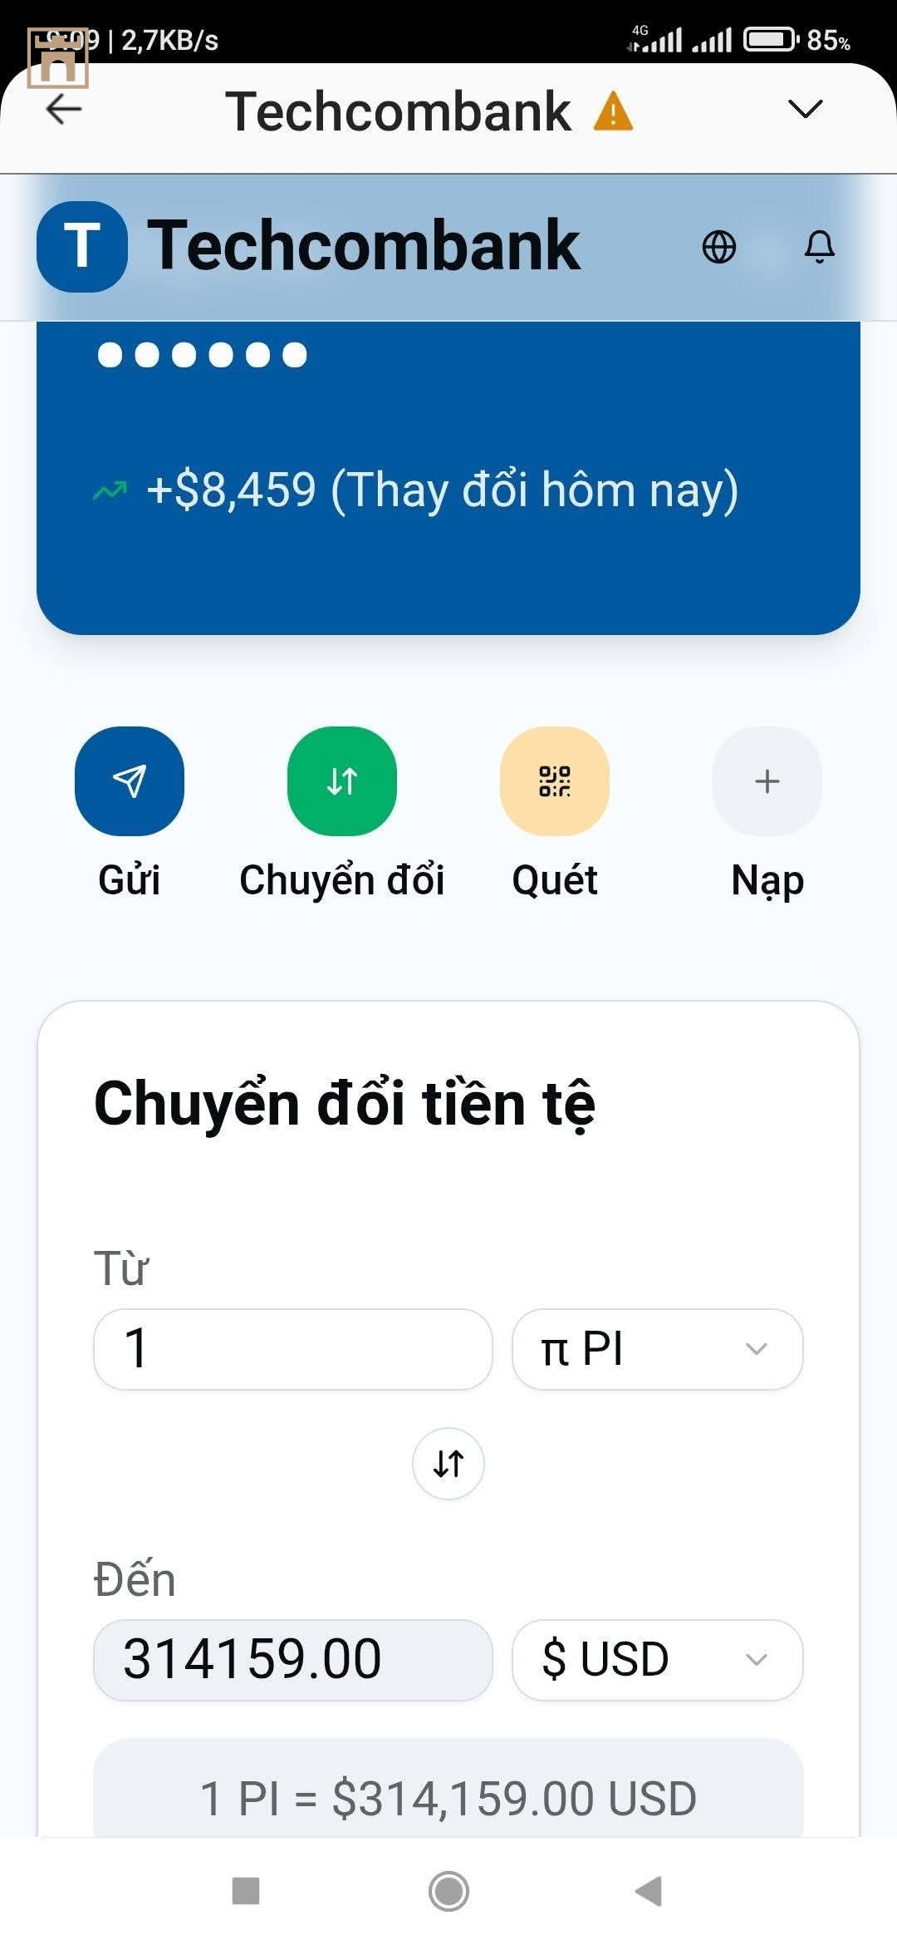
Task: Tap the green Chuyển đổi icon
Action: (x=342, y=781)
